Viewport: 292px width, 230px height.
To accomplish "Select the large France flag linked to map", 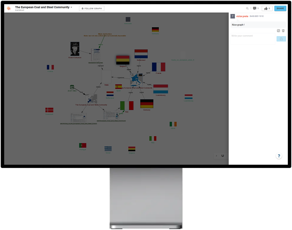I will click(159, 67).
